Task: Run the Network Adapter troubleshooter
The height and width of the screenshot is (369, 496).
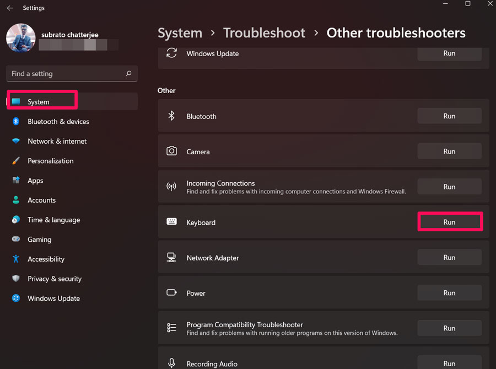Action: pyautogui.click(x=450, y=257)
